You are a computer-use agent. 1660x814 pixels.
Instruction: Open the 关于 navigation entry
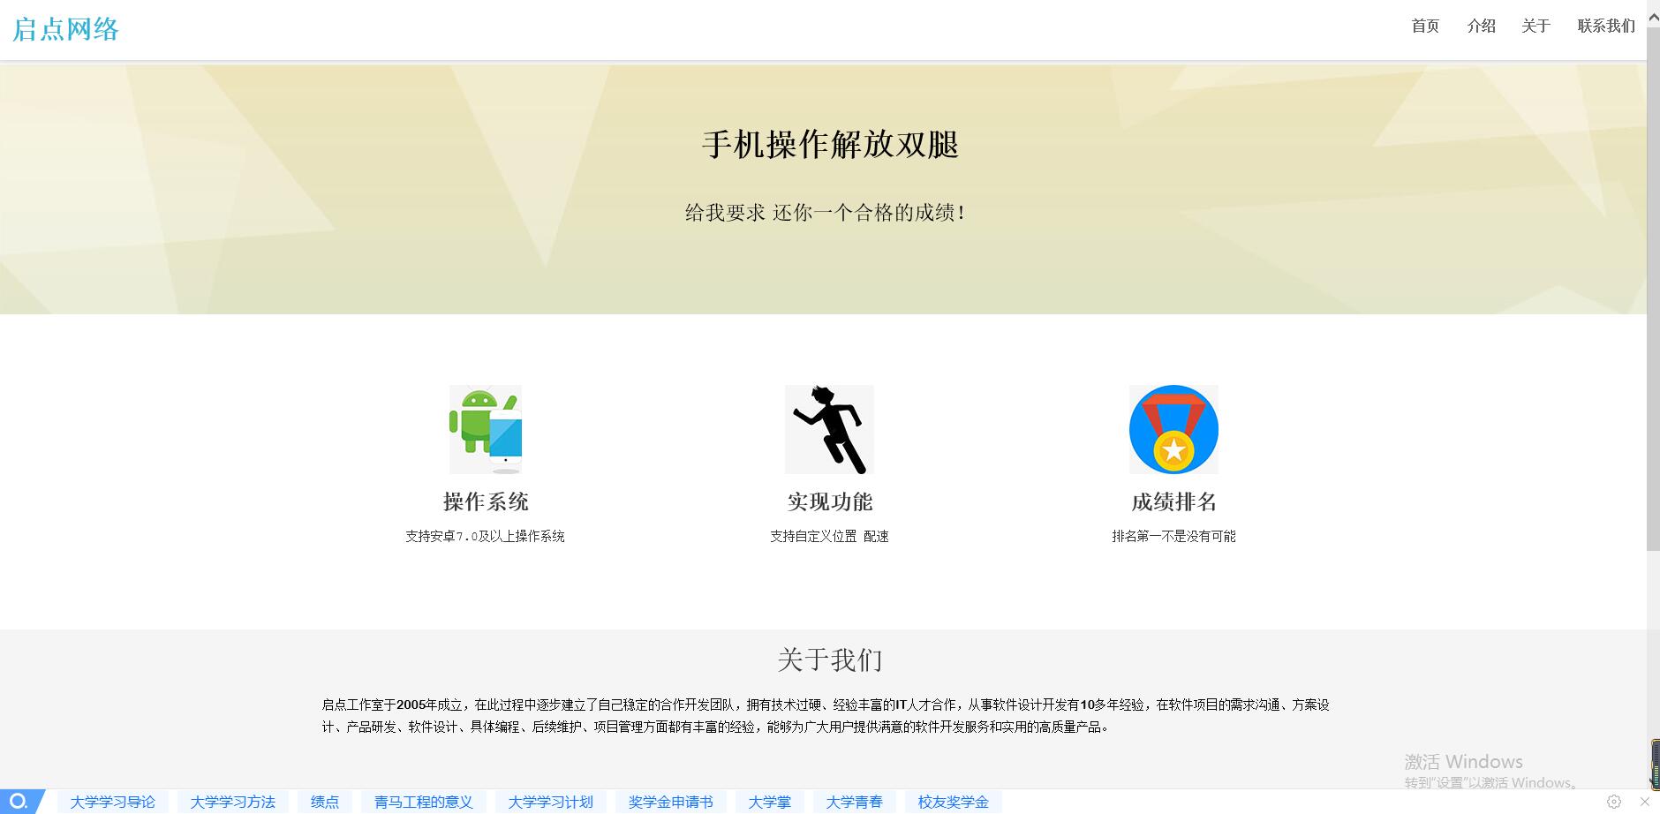[x=1535, y=26]
